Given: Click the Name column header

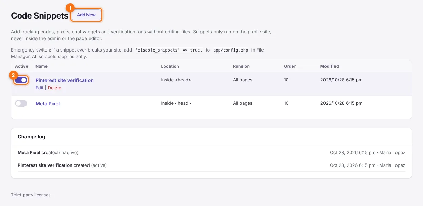Looking at the screenshot, I should (x=41, y=66).
